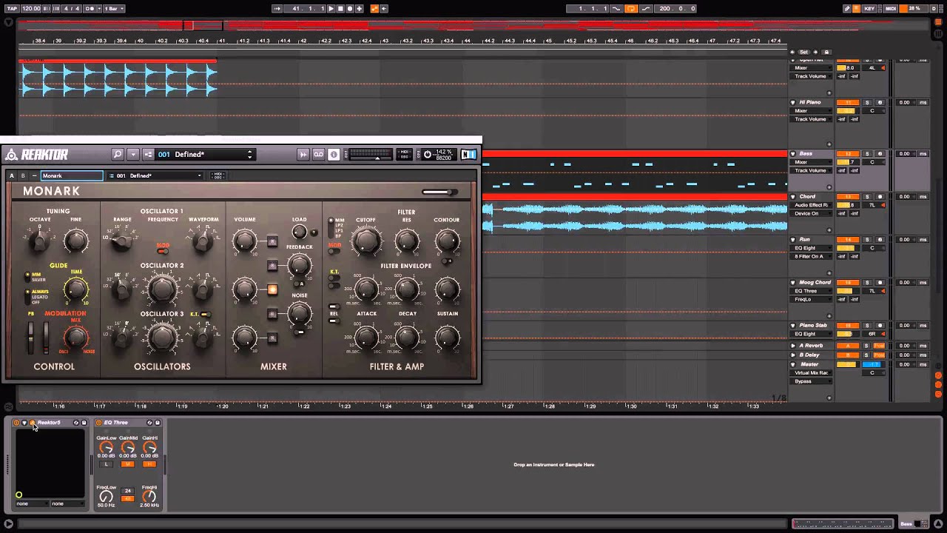Click the Load knob in Mixer
This screenshot has width=947, height=533.
coord(299,230)
